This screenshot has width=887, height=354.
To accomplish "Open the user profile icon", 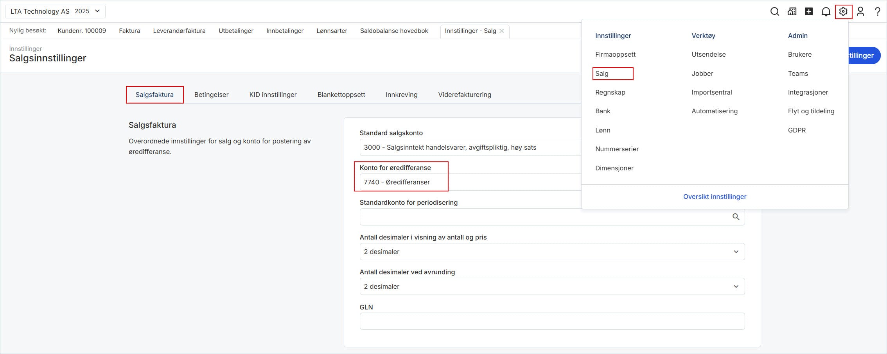I will (860, 12).
